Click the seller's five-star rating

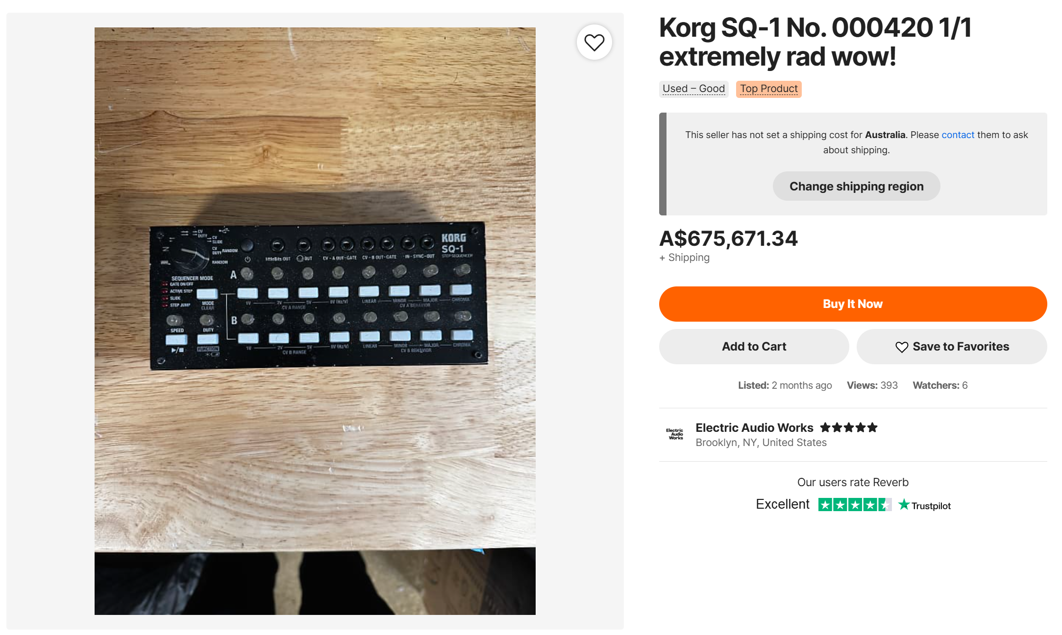click(849, 427)
